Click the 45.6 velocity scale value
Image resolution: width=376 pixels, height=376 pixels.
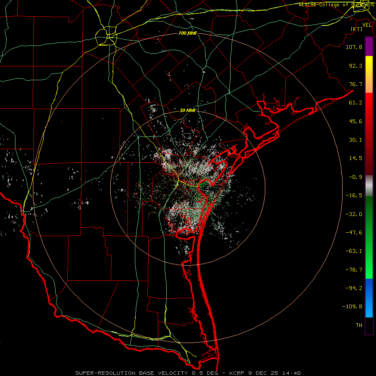tap(356, 121)
